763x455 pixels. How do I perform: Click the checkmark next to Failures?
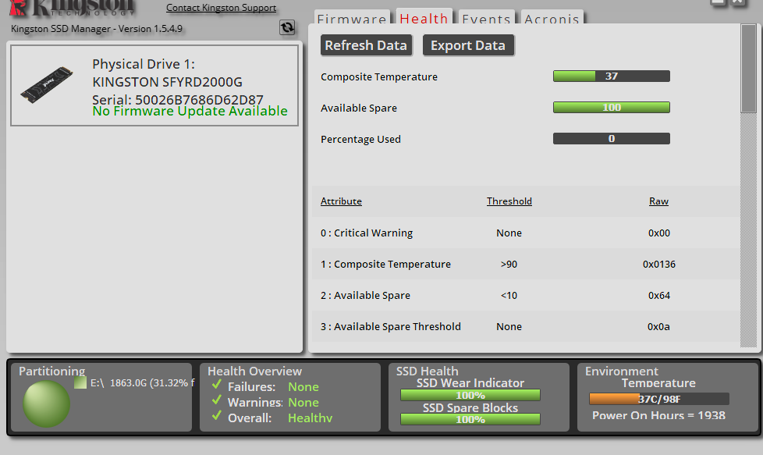pyautogui.click(x=217, y=385)
